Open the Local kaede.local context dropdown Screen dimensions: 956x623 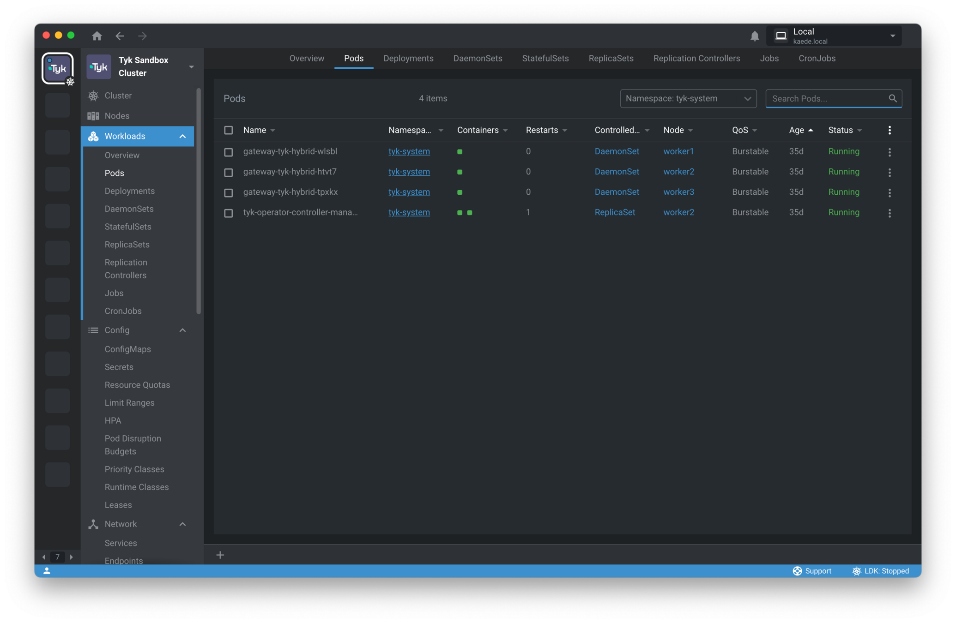[834, 36]
